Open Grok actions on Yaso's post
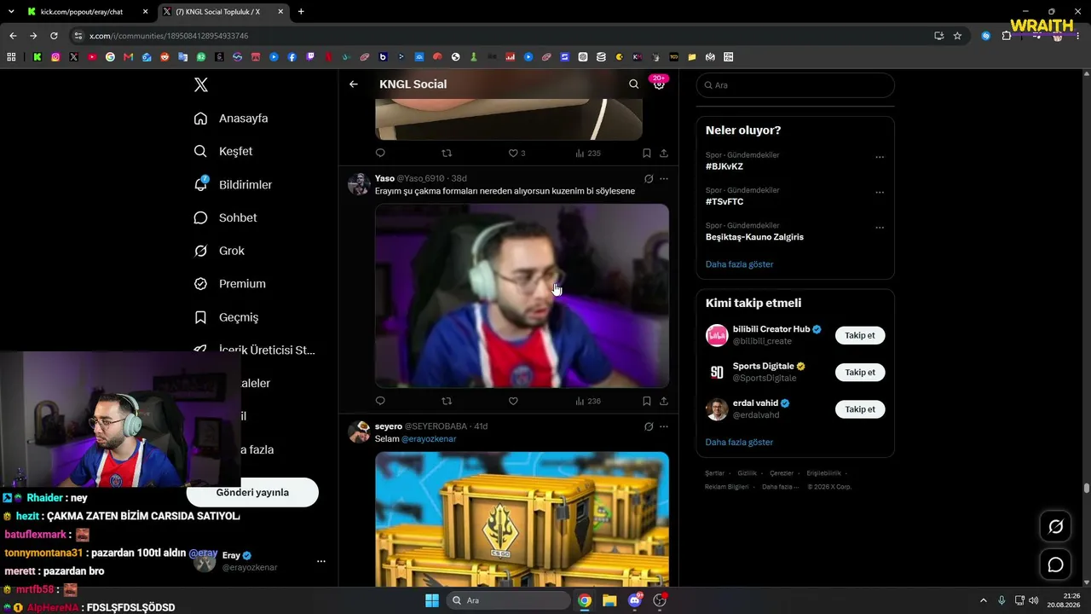 [649, 179]
